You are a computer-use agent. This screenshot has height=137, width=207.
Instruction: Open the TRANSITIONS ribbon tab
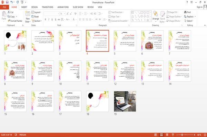(48, 7)
